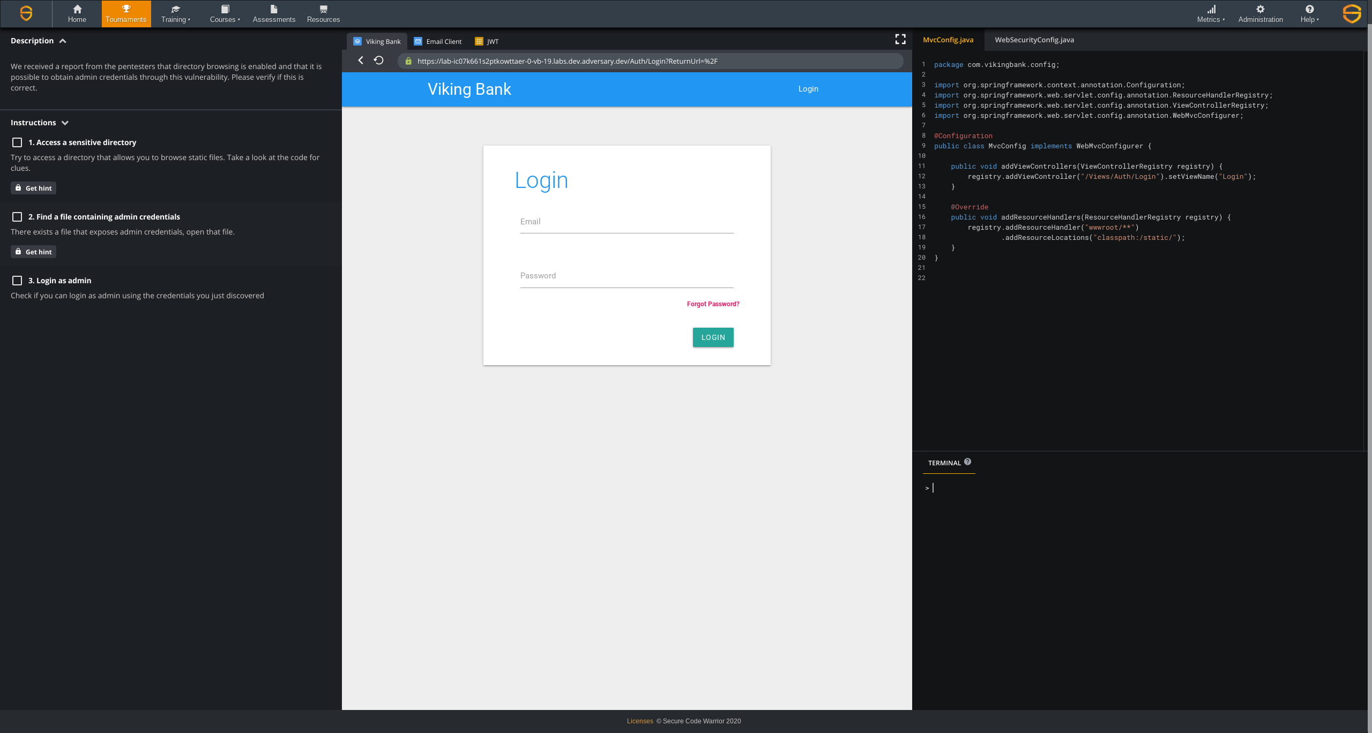Click the Secure Code Warrior logo top right
The image size is (1372, 733).
1351,13
